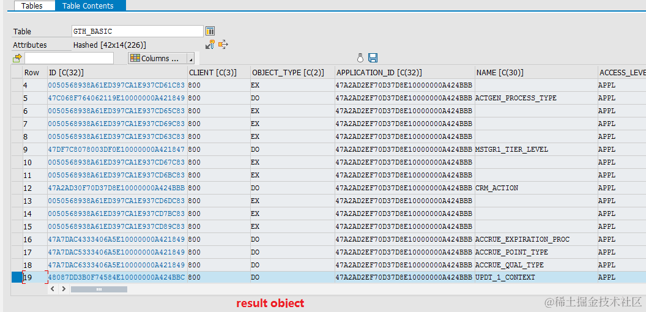This screenshot has height=312, width=646.
Task: Click the light bulb icon above table
Action: (x=360, y=58)
